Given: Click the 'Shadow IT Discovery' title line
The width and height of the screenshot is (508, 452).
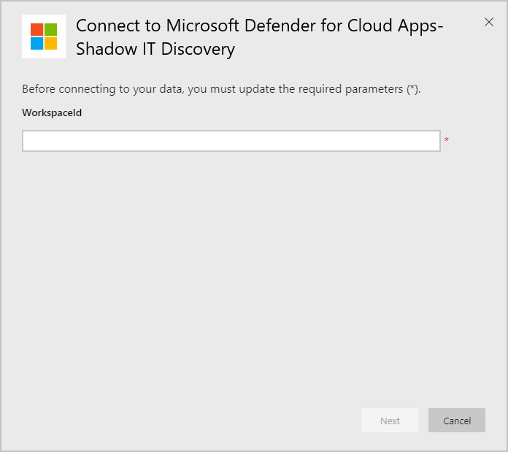Looking at the screenshot, I should pos(155,49).
